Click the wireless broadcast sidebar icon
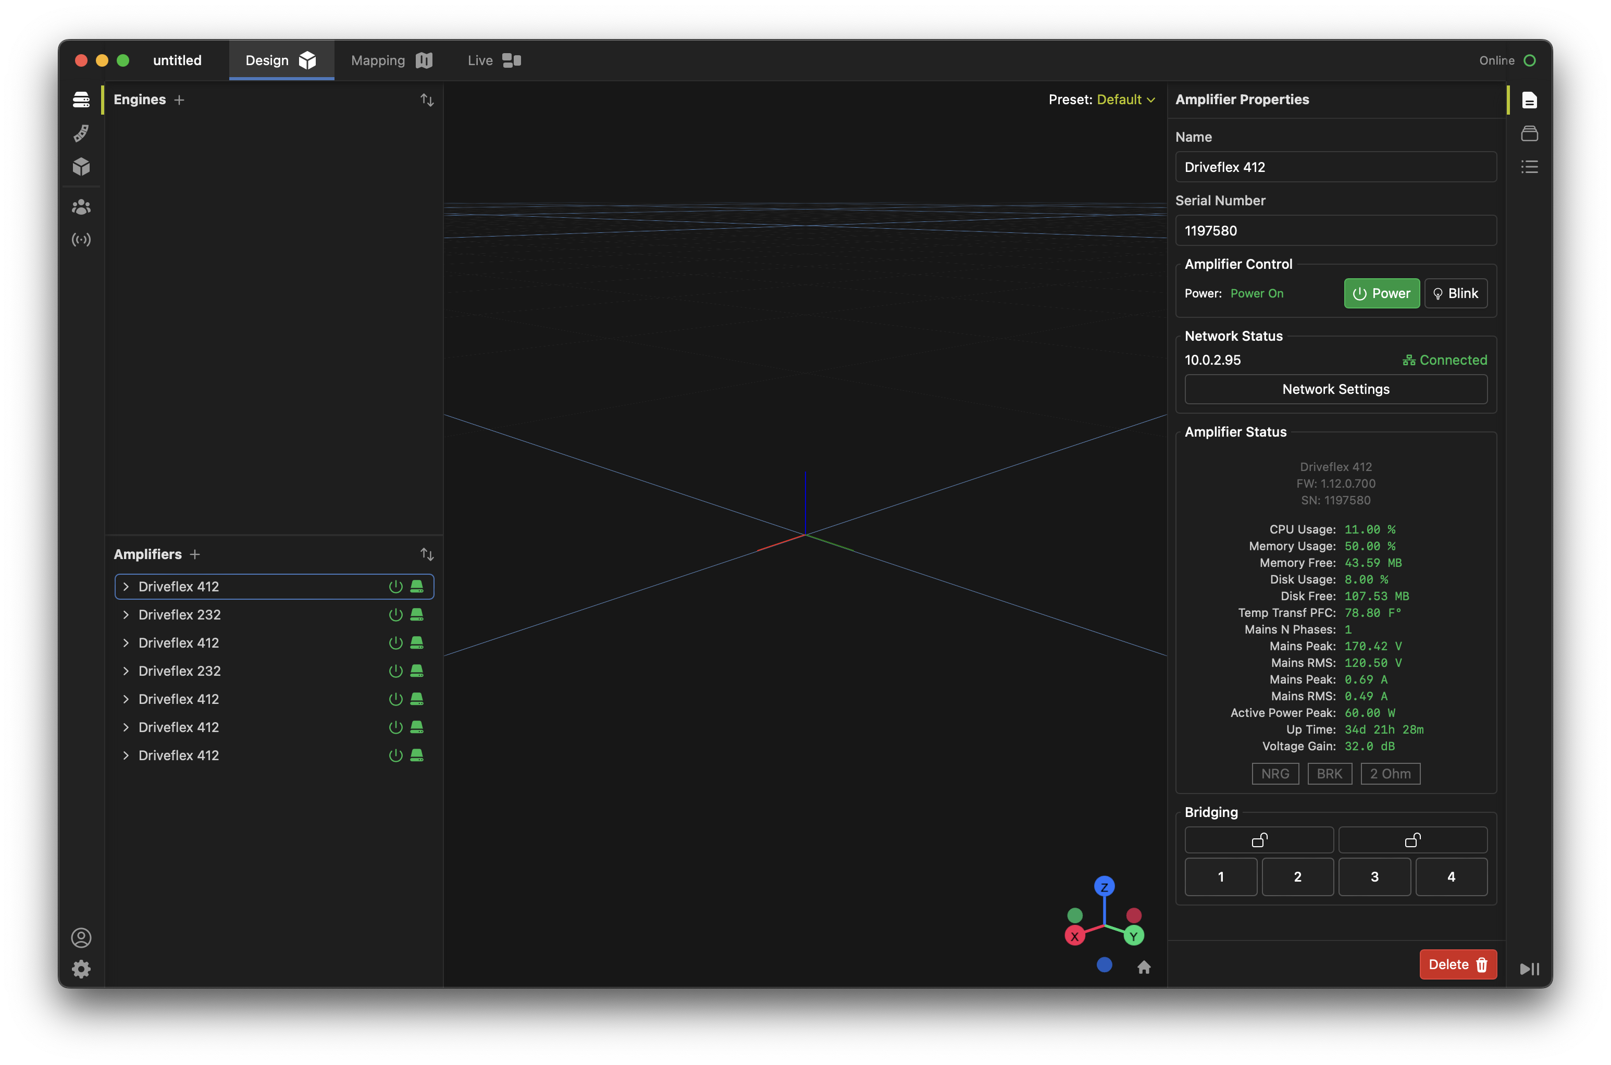This screenshot has height=1065, width=1611. click(x=81, y=240)
